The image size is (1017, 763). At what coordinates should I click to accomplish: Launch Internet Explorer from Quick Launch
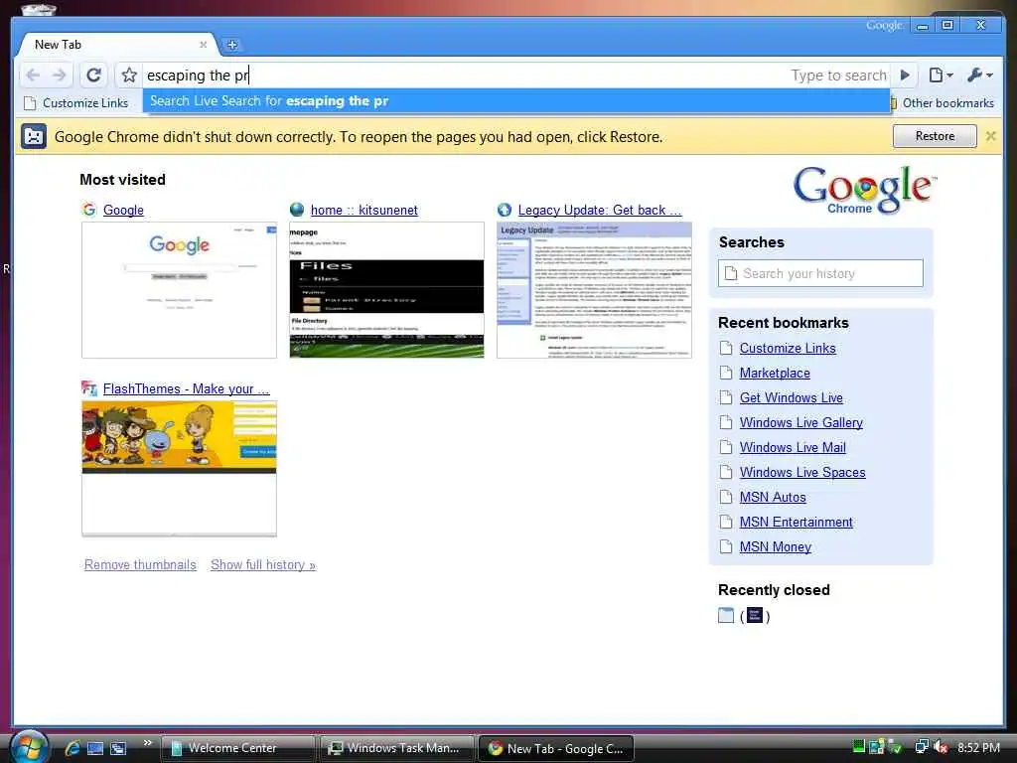(x=72, y=748)
